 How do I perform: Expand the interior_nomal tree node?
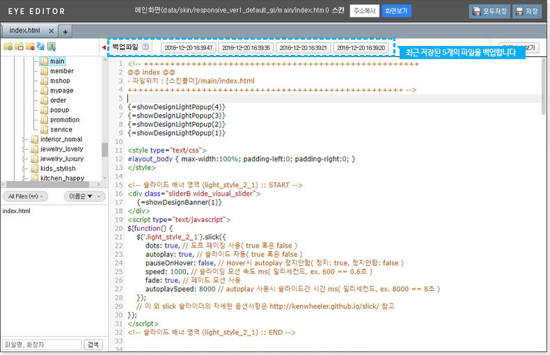[x=24, y=140]
